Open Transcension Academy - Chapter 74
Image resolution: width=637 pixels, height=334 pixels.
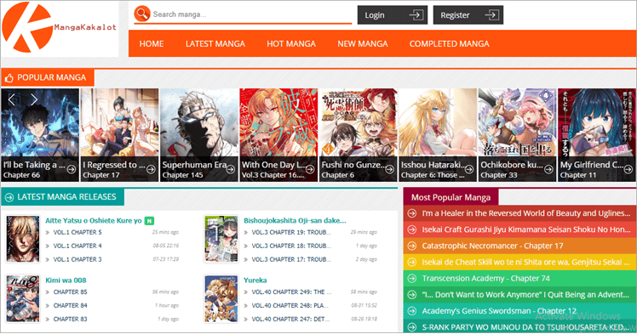[x=486, y=279]
